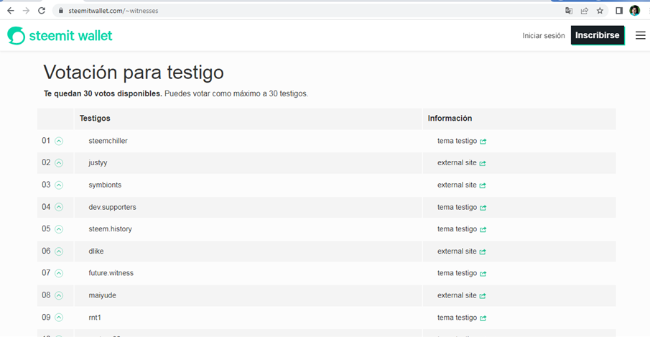Upvote witness maiyude

click(x=59, y=295)
